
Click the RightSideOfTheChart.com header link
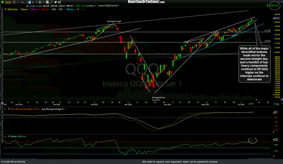pos(146,2)
